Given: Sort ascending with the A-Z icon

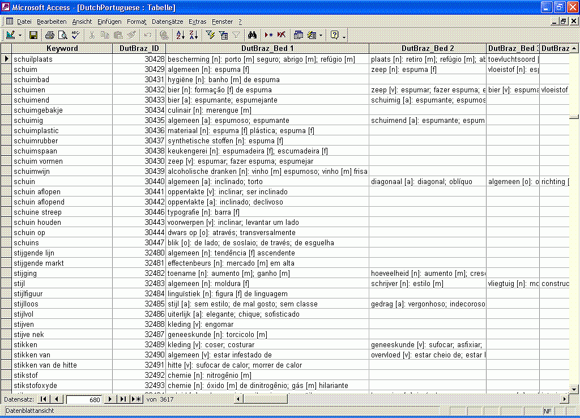Looking at the screenshot, I should coord(181,35).
